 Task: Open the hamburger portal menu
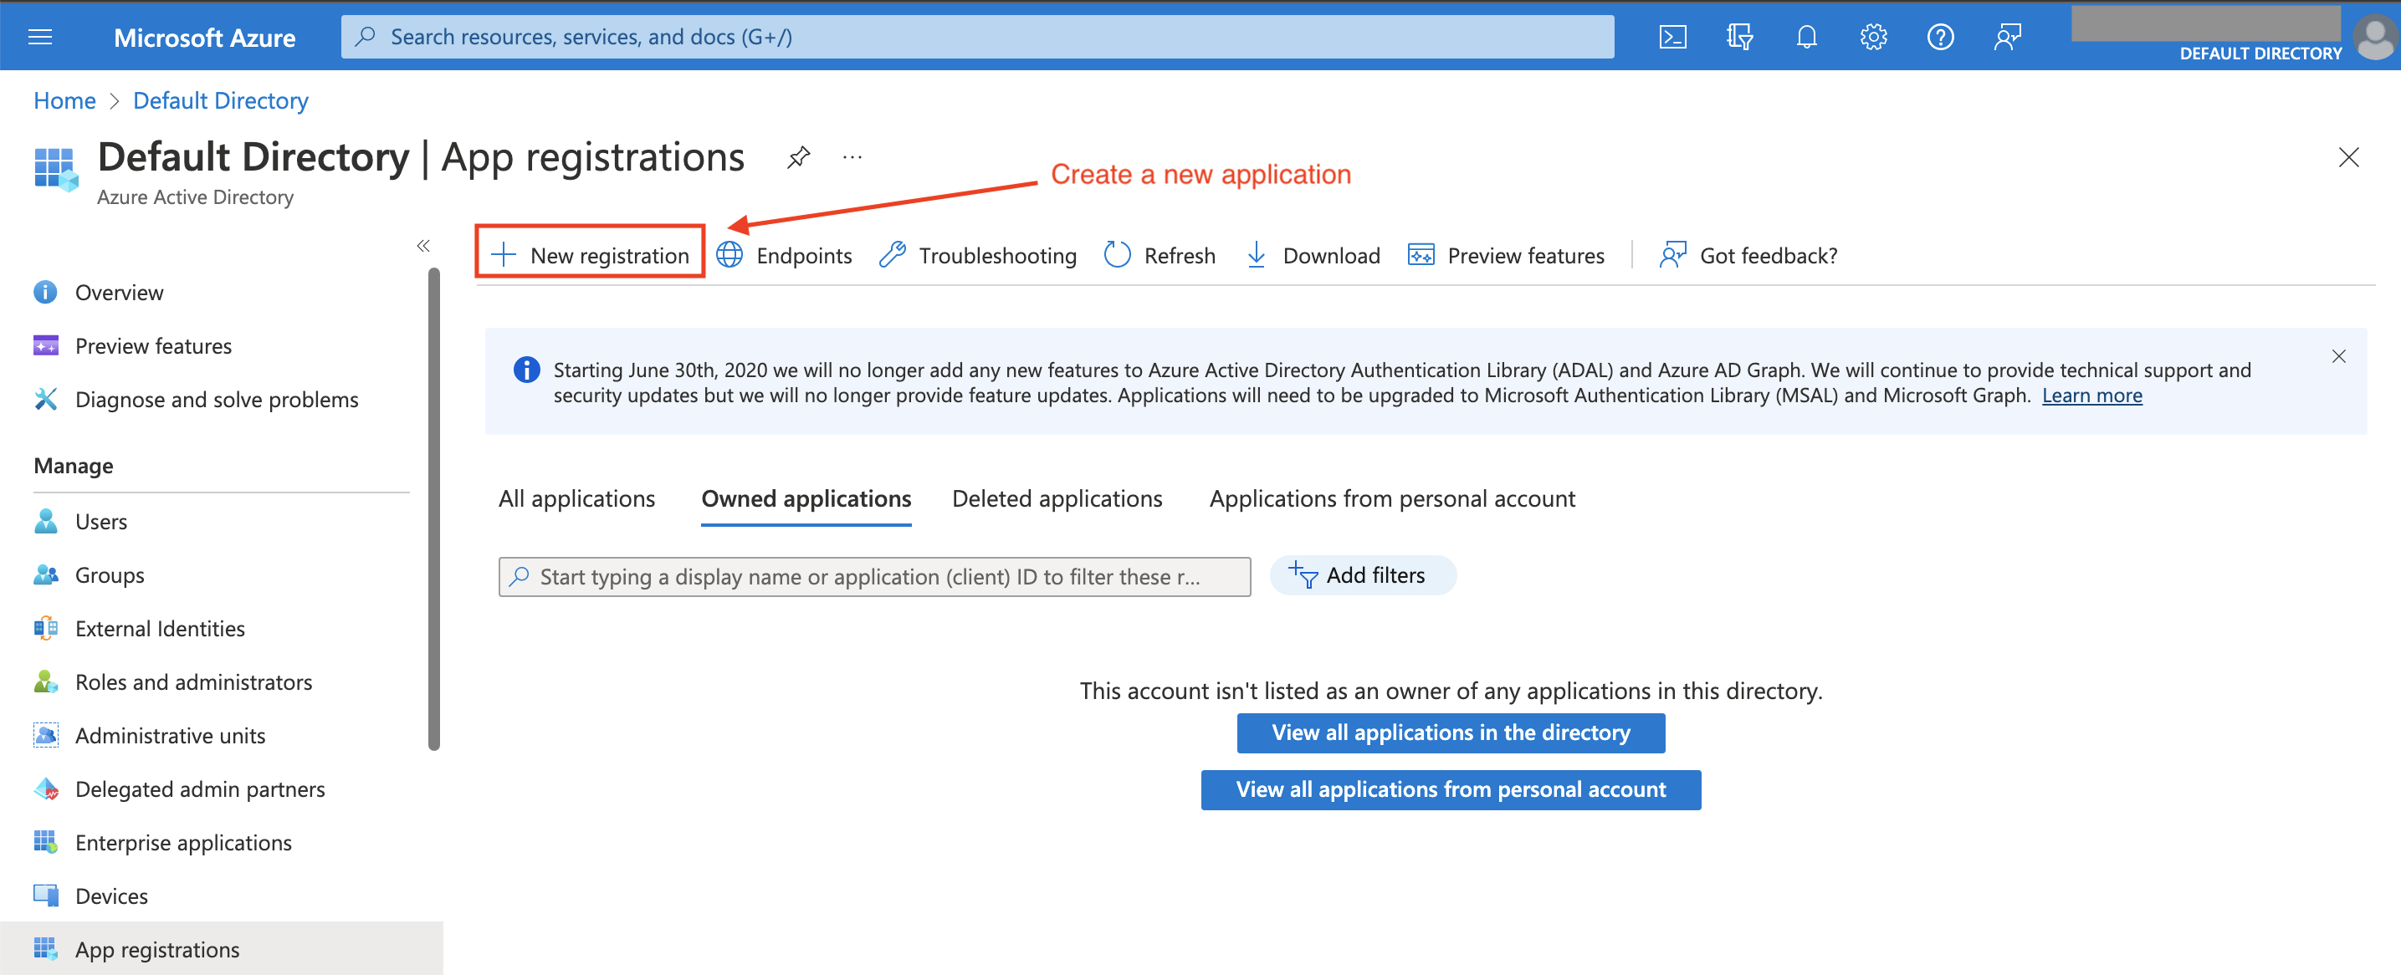click(x=40, y=38)
